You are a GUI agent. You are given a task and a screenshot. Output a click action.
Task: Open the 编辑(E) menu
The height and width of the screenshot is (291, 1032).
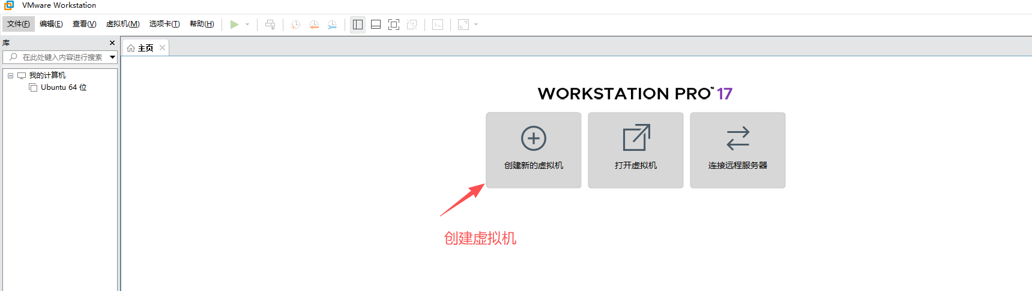[51, 24]
